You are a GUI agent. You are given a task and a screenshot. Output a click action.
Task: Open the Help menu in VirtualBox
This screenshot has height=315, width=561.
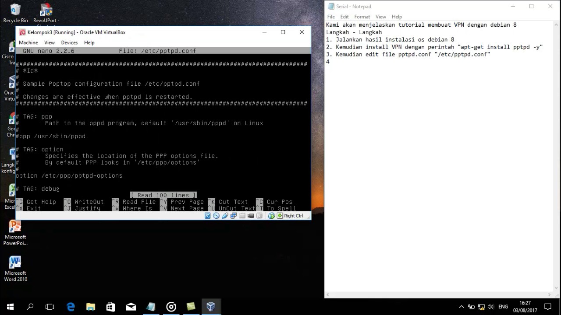(89, 42)
